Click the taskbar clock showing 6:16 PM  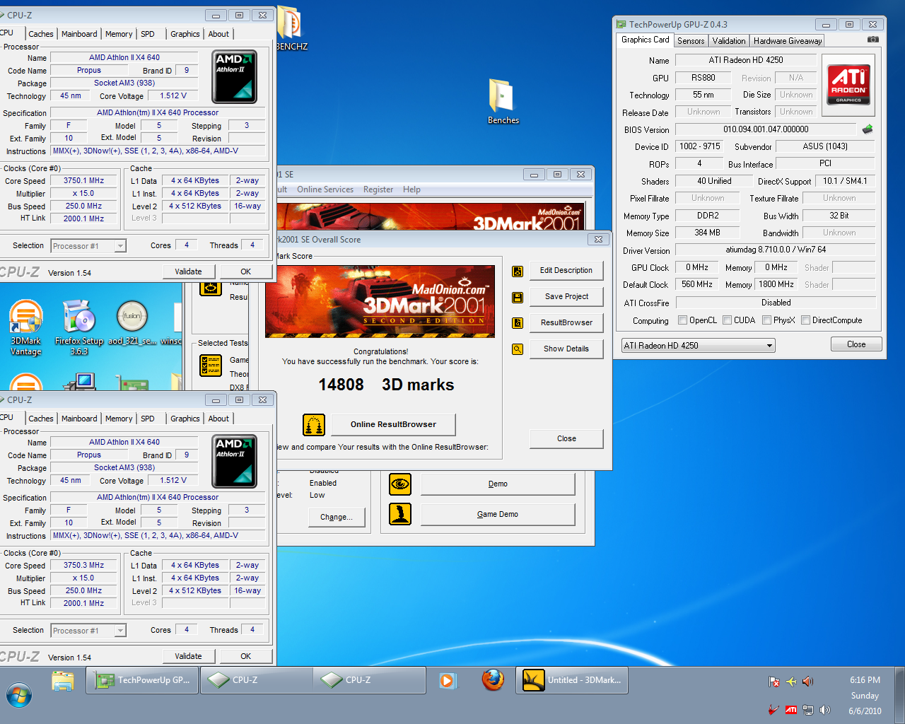[x=865, y=680]
